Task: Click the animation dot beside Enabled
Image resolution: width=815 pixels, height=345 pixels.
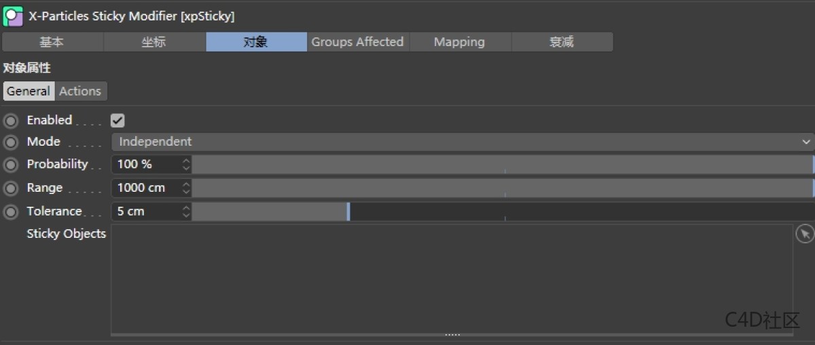Action: 11,121
